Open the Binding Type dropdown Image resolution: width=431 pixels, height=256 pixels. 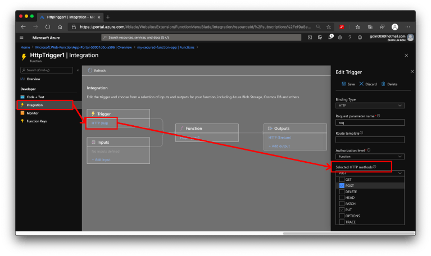(x=370, y=106)
